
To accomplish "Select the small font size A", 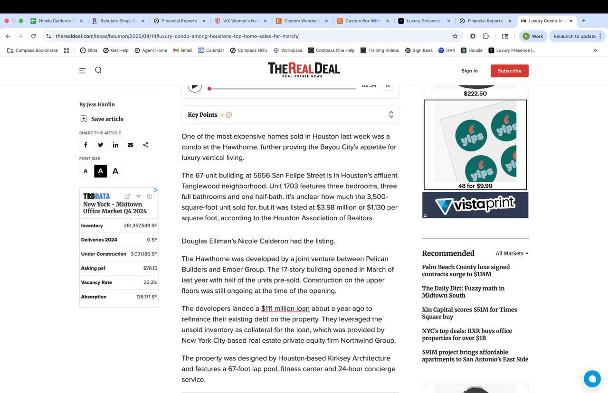I will pos(85,171).
